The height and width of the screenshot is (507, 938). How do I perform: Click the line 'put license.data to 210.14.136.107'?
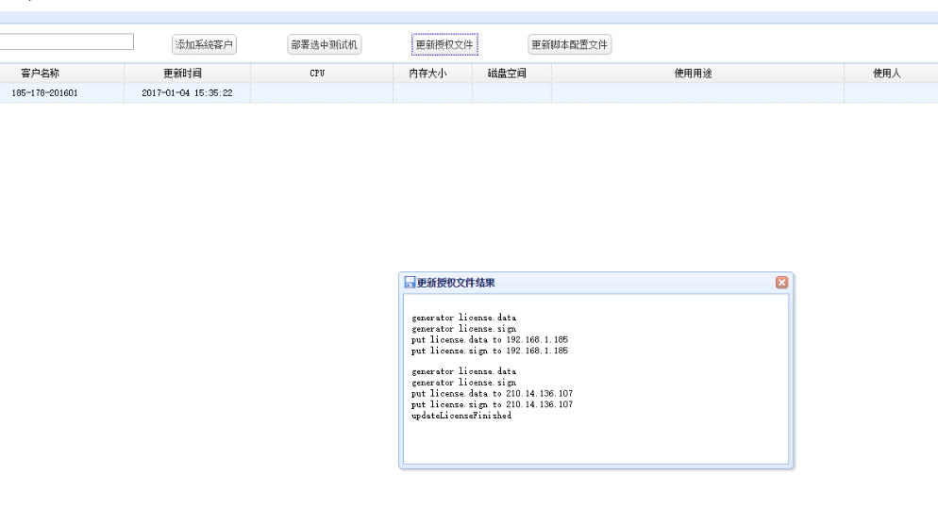(492, 394)
